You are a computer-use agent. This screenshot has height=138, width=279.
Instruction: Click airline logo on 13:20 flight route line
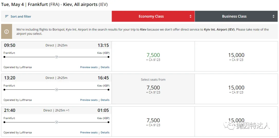[x=57, y=90]
